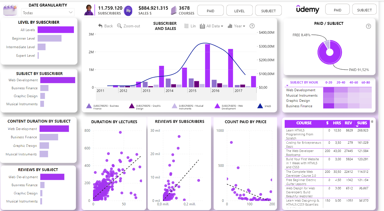
Task: Go back using the Back arrow
Action: (105, 26)
